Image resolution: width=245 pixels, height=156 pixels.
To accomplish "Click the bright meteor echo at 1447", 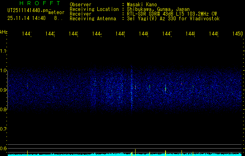I will (x=166, y=89).
